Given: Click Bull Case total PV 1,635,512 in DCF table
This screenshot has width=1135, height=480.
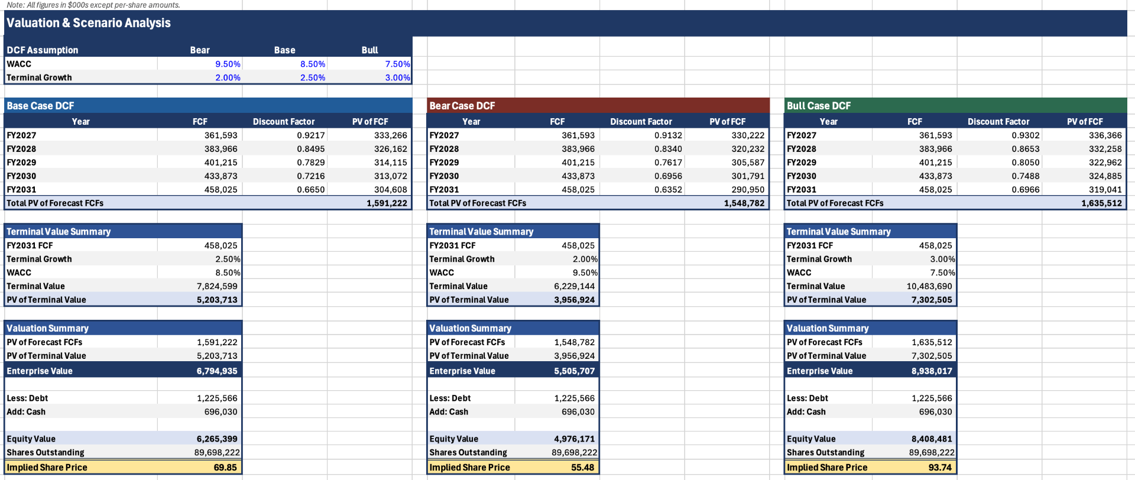Looking at the screenshot, I should [1101, 203].
